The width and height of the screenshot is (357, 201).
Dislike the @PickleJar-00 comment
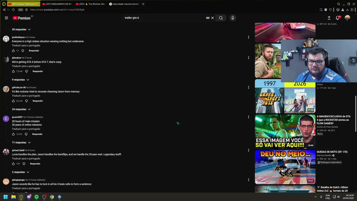(27, 101)
